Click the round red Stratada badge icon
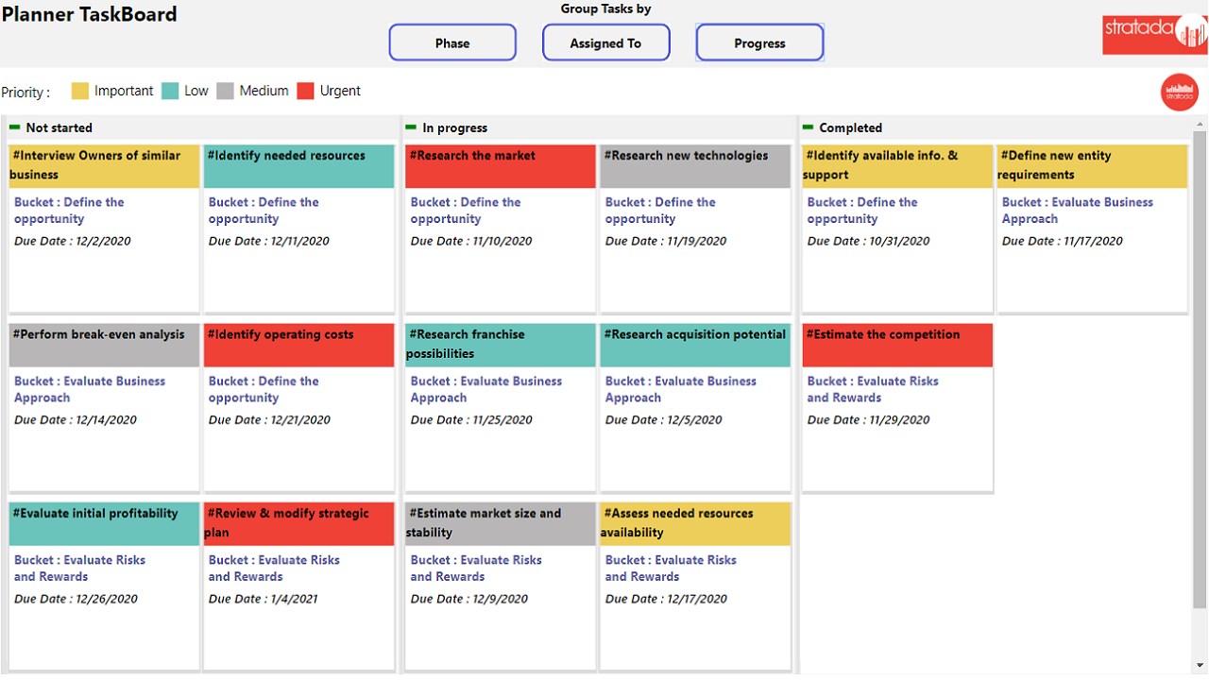The image size is (1209, 680). [x=1179, y=93]
